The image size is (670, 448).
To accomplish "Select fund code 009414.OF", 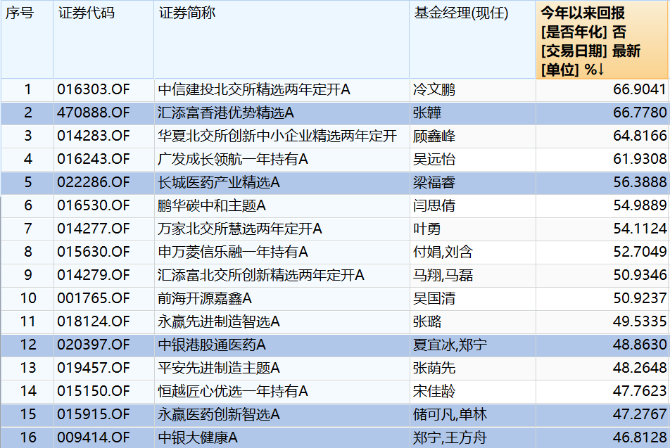I will (94, 437).
